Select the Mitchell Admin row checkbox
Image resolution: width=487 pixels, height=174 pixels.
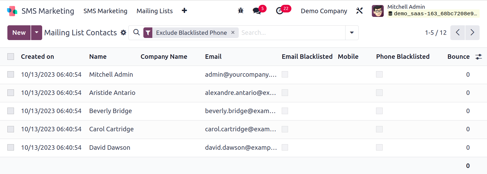(x=11, y=75)
